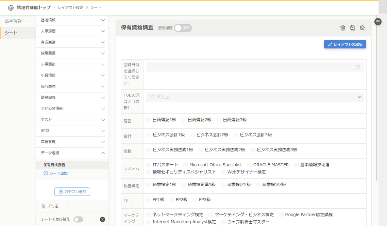Click the calendar icon in date field

357,67
